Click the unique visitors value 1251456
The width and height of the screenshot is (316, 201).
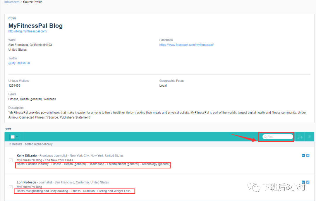(14, 85)
